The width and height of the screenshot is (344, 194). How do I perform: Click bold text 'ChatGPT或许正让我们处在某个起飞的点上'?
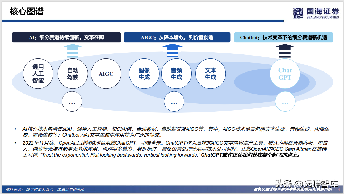tap(251, 155)
